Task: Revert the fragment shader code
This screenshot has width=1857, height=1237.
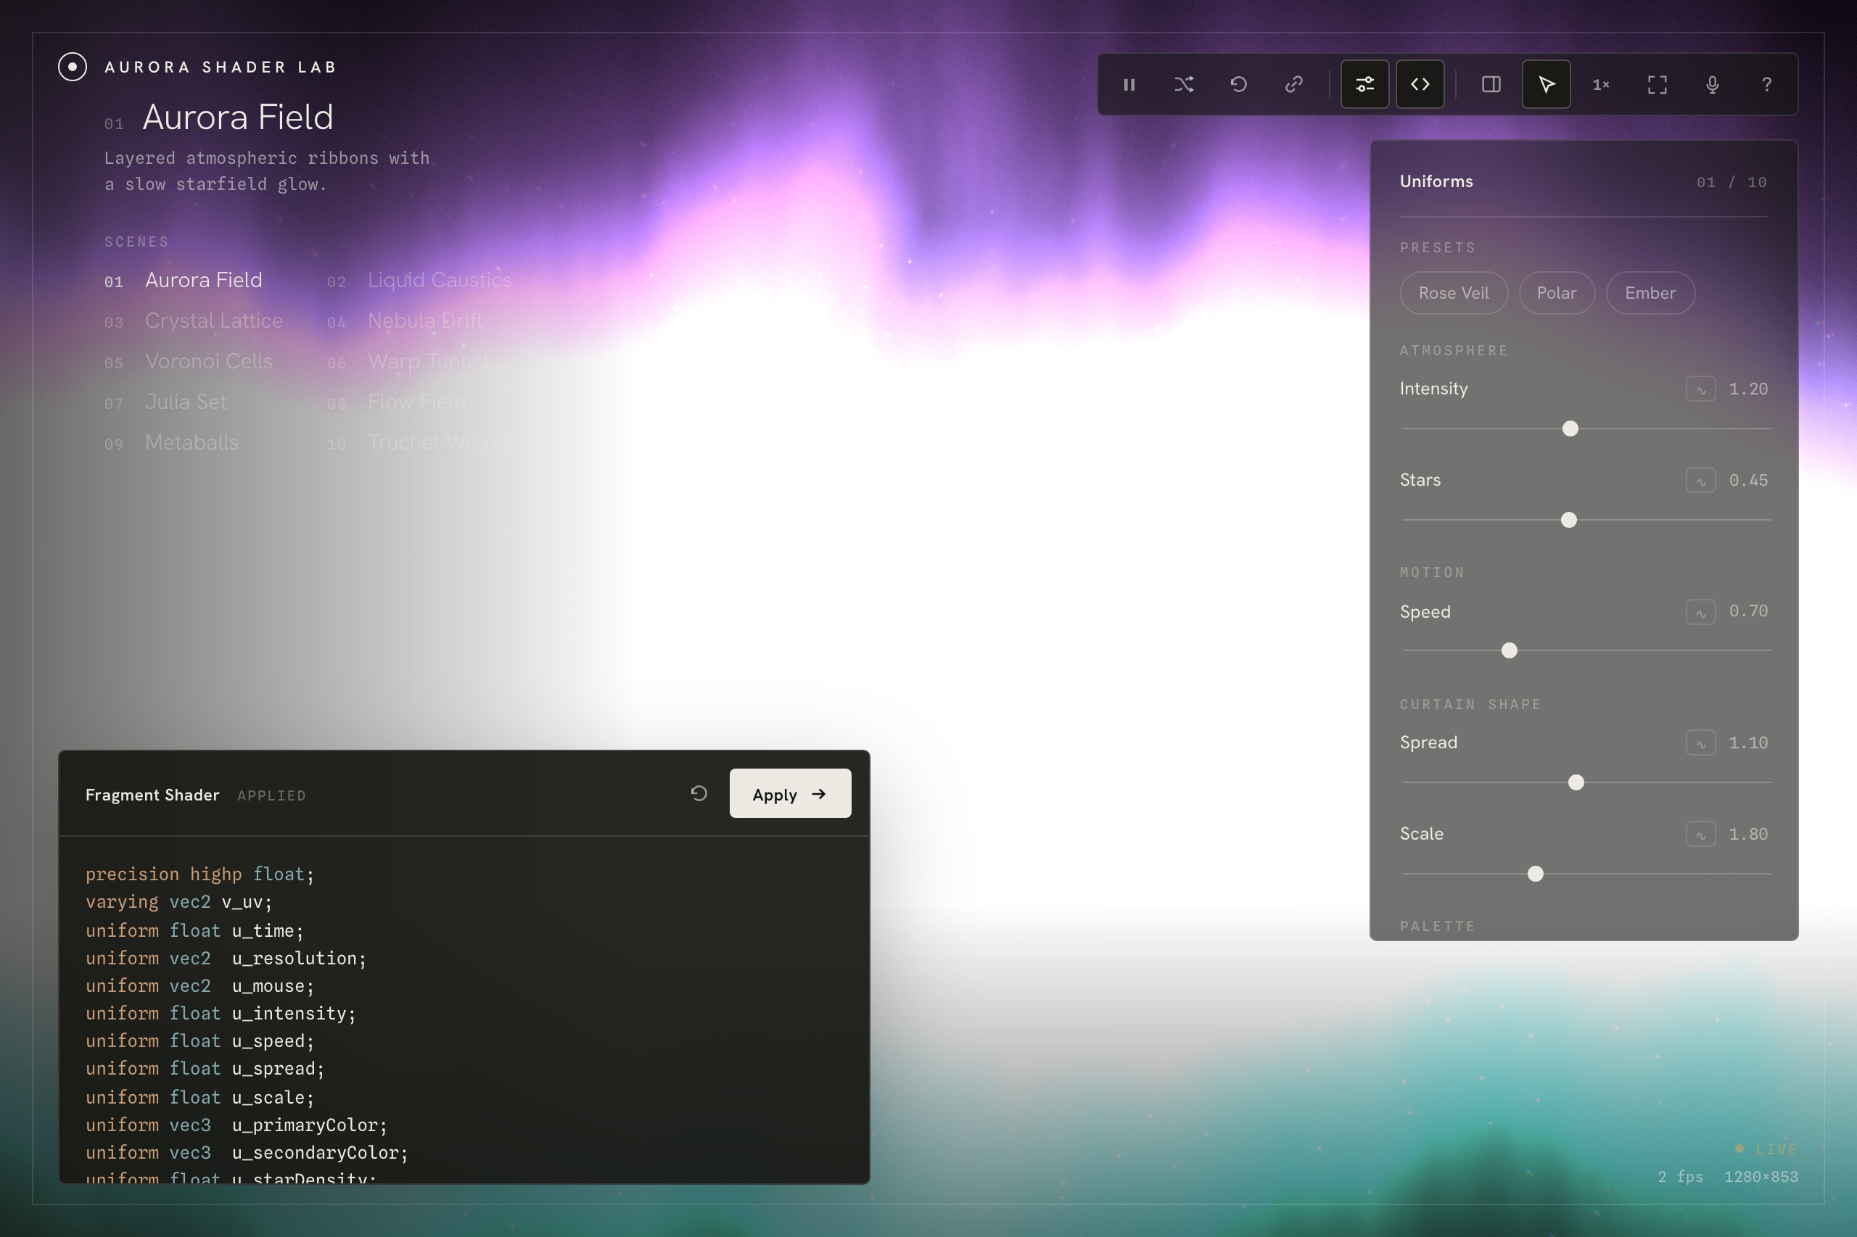Action: [699, 794]
